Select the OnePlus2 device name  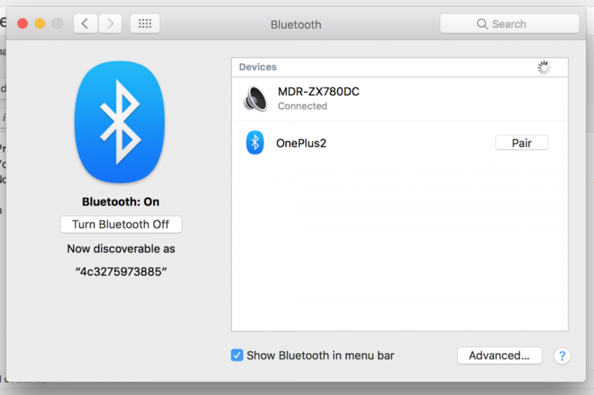[x=301, y=143]
